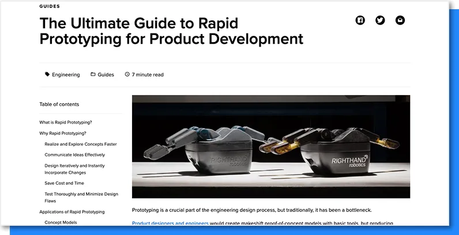This screenshot has width=459, height=235.
Task: Jump to Why Rapid Prototyping? section
Action: pos(63,133)
